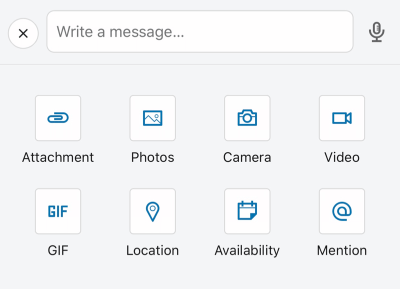Tap the Photos label text
Image resolution: width=400 pixels, height=289 pixels.
tap(152, 157)
